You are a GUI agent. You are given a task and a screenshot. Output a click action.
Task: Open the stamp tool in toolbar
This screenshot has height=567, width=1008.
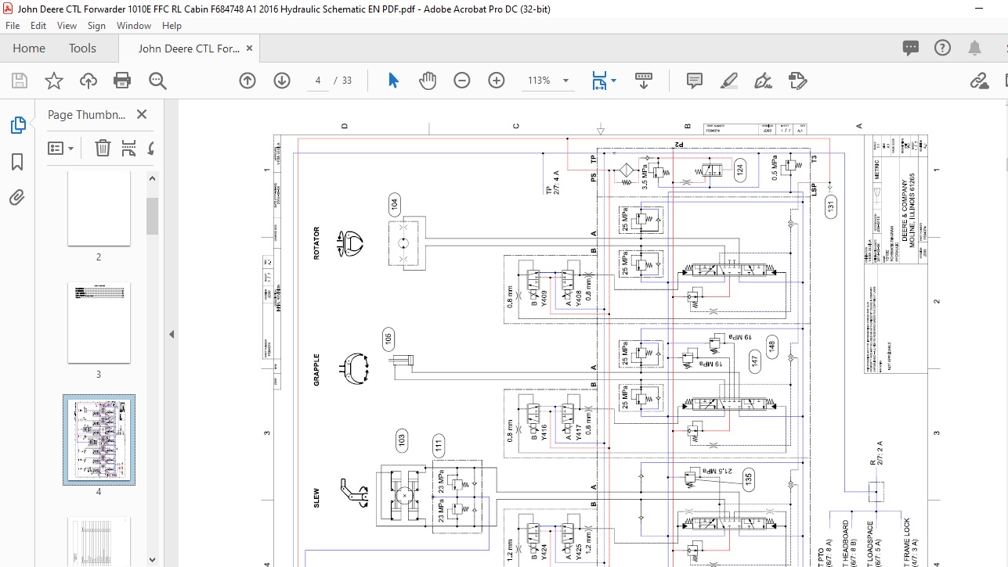797,81
